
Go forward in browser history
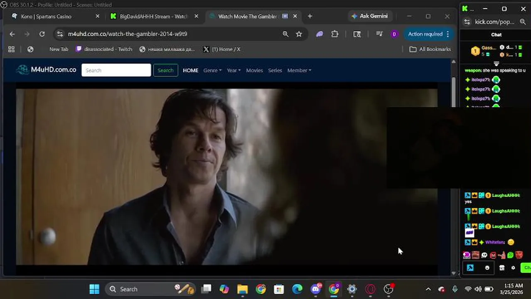(27, 34)
